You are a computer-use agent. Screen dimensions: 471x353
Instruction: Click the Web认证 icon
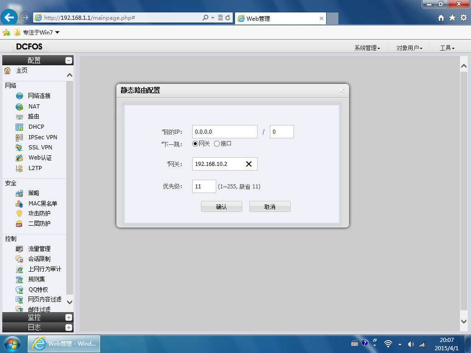click(x=19, y=158)
